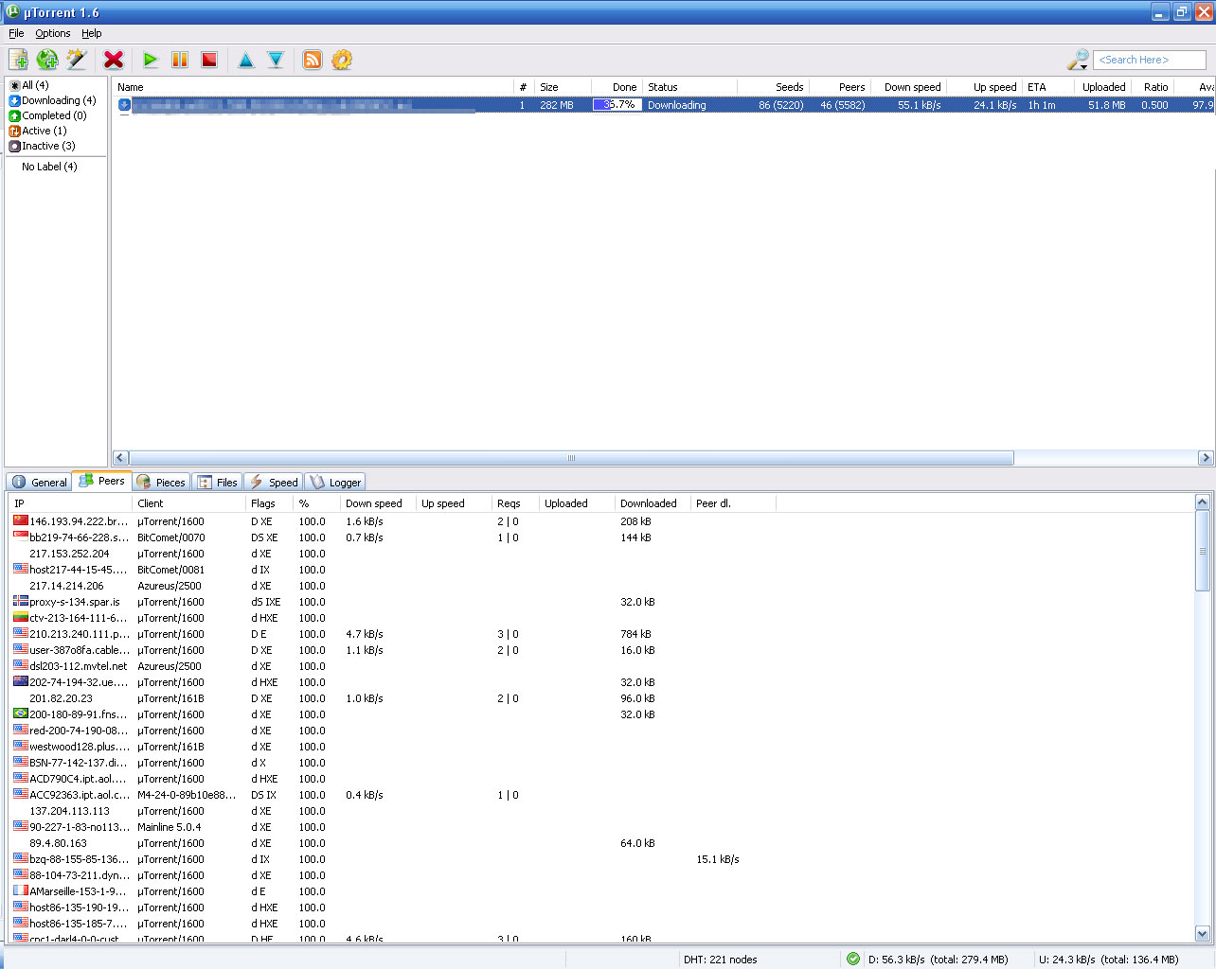The width and height of the screenshot is (1216, 969).
Task: Click the U: 24.3 kB/s status entry
Action: [1109, 960]
